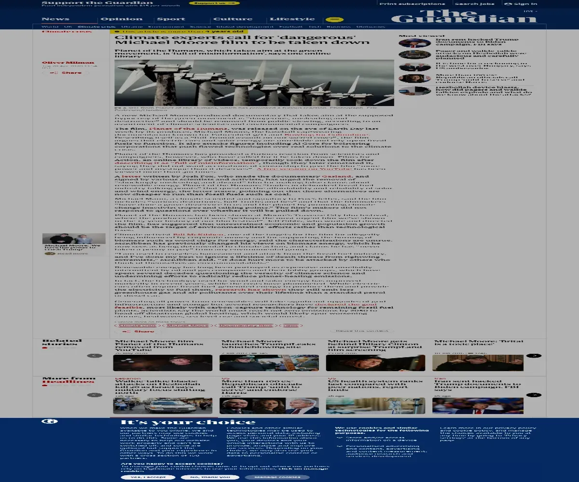This screenshot has width=579, height=482.
Task: Click 'No, thank you' cookie button
Action: (210, 477)
